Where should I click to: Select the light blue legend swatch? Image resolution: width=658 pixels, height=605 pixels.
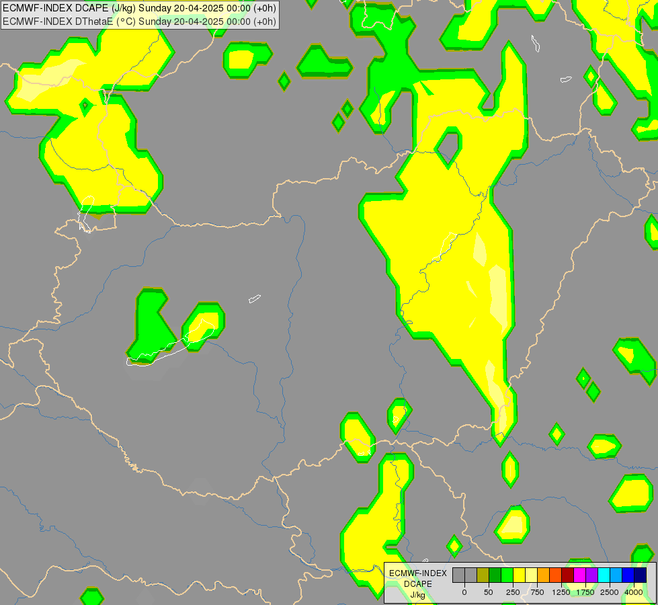point(616,575)
